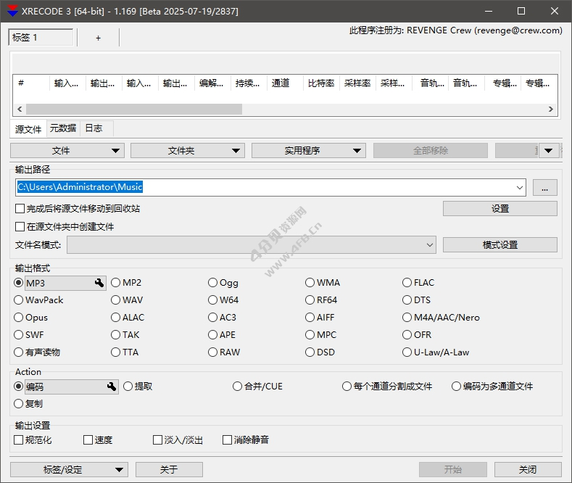Expand the output path combo box
Screen dimensions: 572x483
pos(519,188)
